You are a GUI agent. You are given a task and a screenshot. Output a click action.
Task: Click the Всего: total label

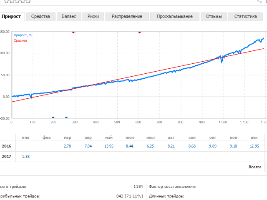(x=255, y=167)
